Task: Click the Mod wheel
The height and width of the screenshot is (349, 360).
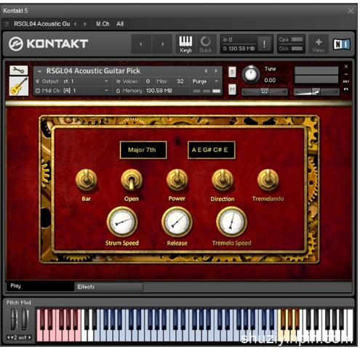Action: coord(25,319)
